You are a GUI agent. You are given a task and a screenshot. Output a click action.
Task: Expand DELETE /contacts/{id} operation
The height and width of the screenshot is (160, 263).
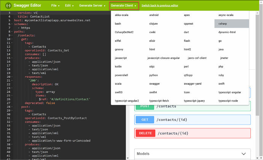pyautogui.click(x=192, y=133)
